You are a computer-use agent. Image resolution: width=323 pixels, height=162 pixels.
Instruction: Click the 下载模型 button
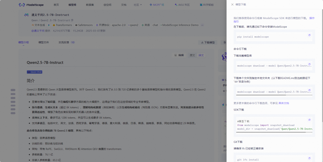(208, 43)
